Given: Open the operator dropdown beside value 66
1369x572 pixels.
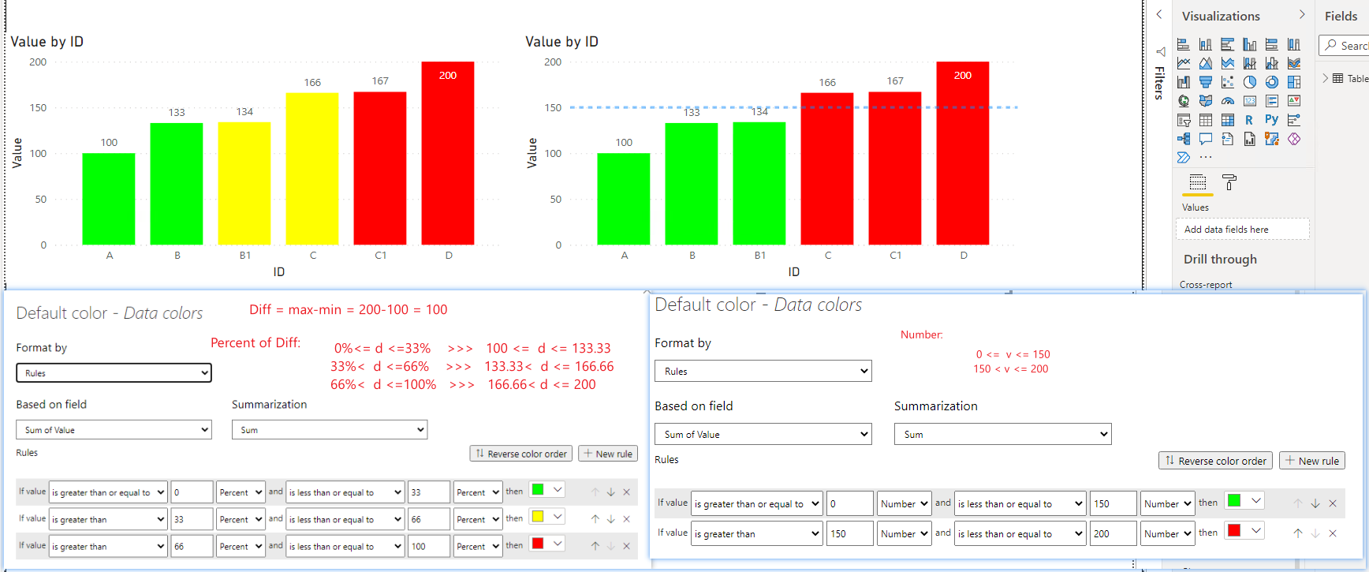Looking at the screenshot, I should [108, 546].
